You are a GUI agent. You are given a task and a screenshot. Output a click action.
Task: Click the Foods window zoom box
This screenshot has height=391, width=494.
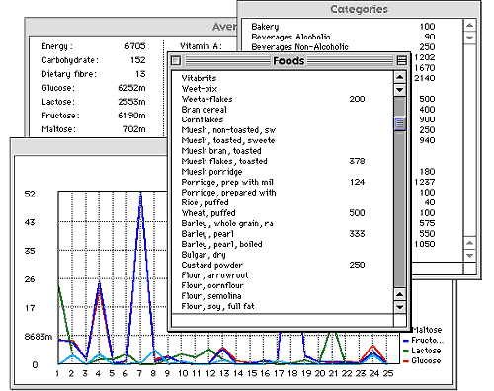coord(401,60)
